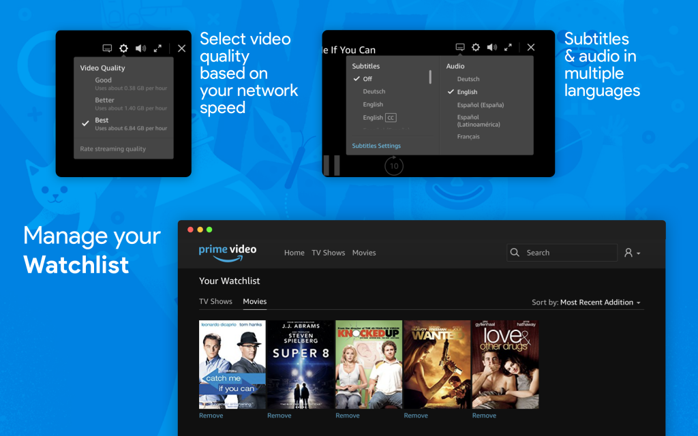Select English subtitles without CC
The width and height of the screenshot is (698, 436).
pos(373,104)
